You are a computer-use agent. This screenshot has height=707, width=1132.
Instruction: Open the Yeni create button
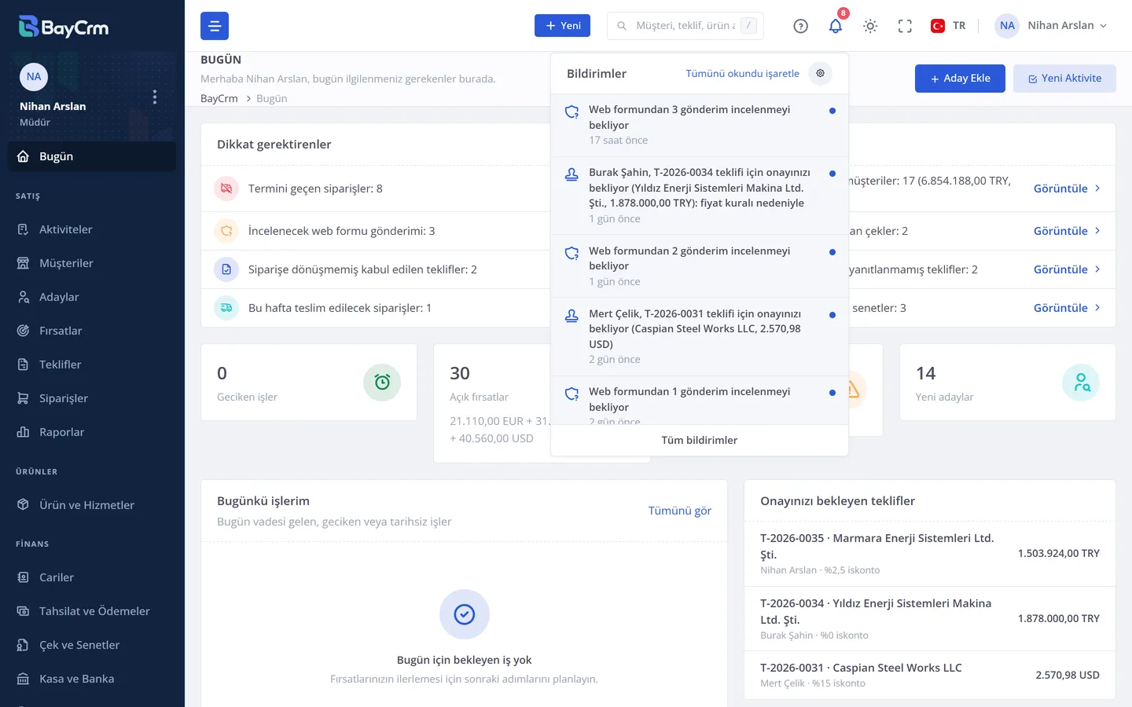[x=562, y=26]
